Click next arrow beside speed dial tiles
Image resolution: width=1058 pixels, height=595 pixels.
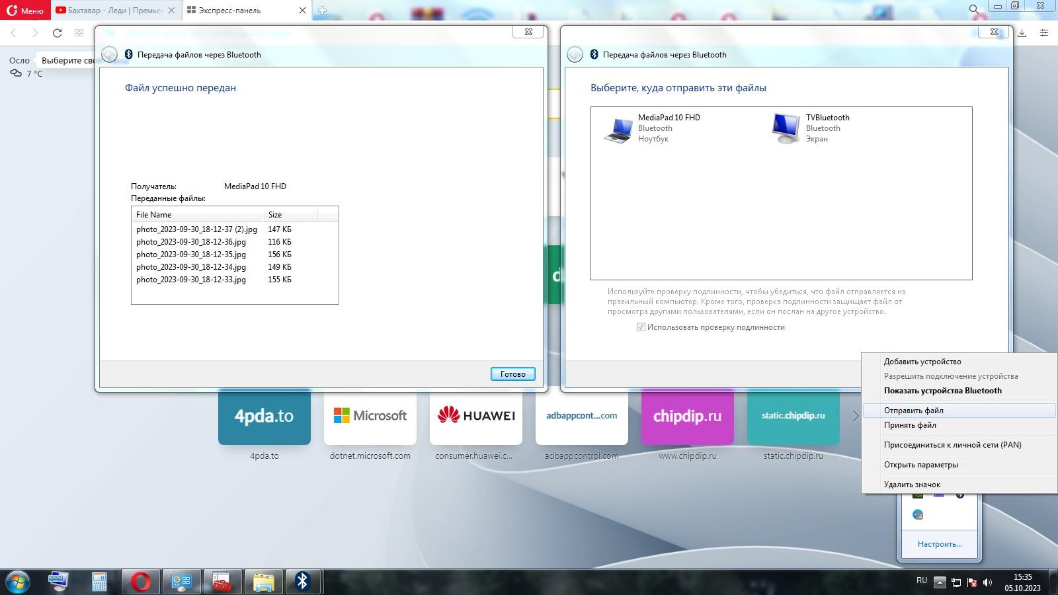coord(855,416)
